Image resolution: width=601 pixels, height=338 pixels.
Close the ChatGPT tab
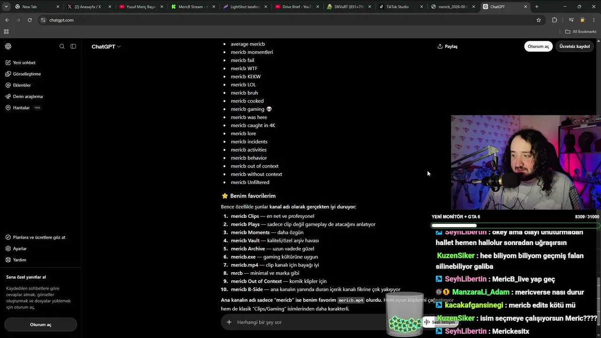(x=525, y=7)
